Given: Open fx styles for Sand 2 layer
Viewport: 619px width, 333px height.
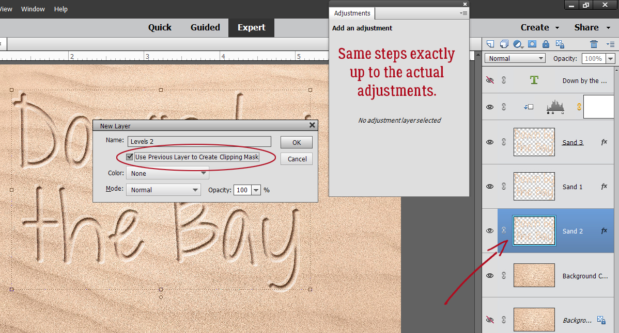Looking at the screenshot, I should click(604, 231).
